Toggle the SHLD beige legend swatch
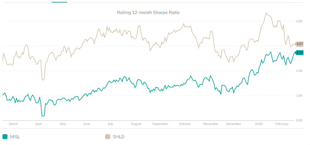The width and height of the screenshot is (310, 145). pos(108,137)
